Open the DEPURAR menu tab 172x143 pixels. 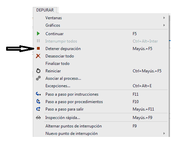(45, 10)
